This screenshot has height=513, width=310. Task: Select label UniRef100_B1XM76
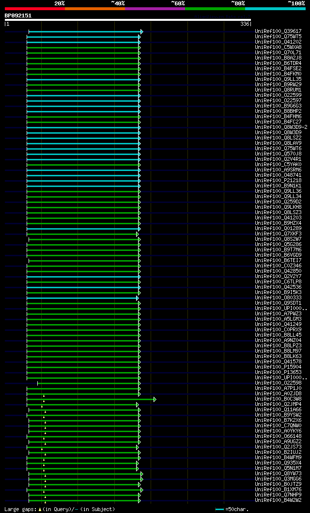278,489
